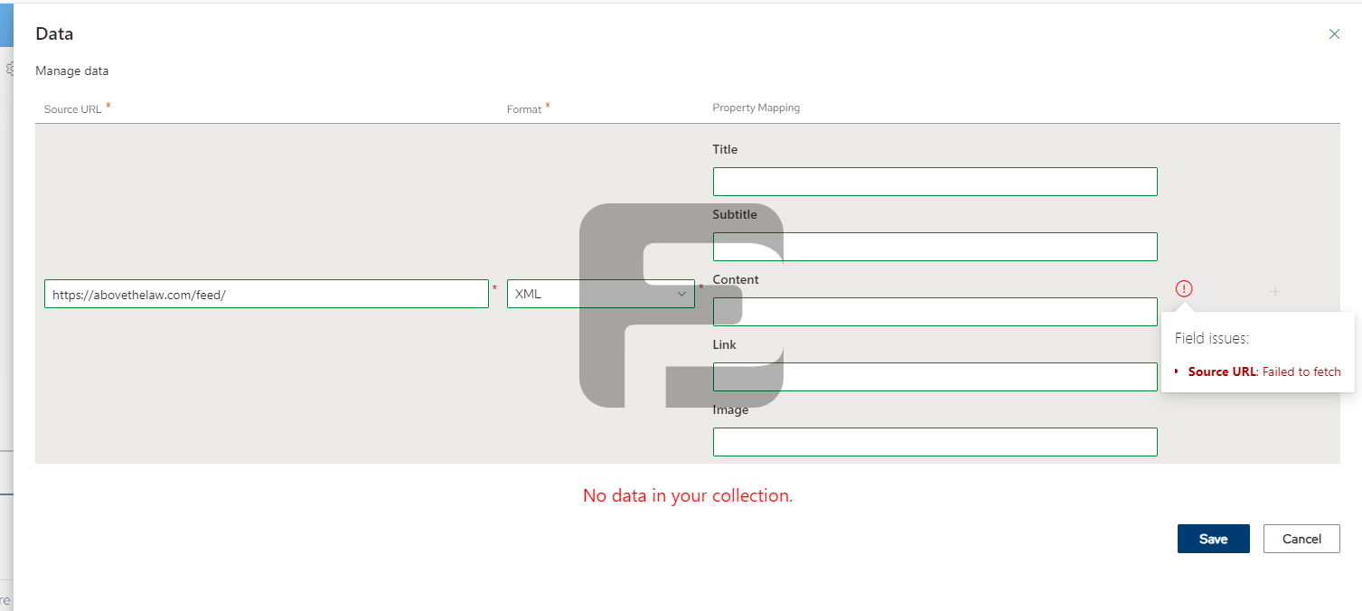1362x611 pixels.
Task: Click the Image property mapping field
Action: 935,442
